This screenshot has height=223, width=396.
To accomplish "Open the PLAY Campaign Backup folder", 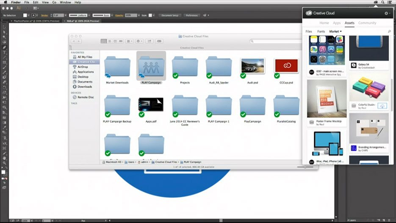I will [x=117, y=106].
